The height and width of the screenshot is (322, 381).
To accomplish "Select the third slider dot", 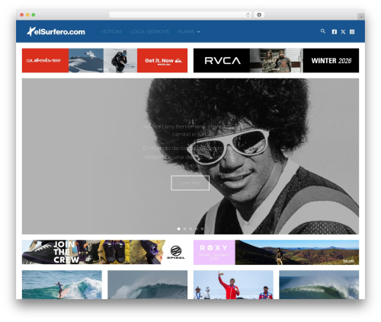I will pyautogui.click(x=190, y=229).
